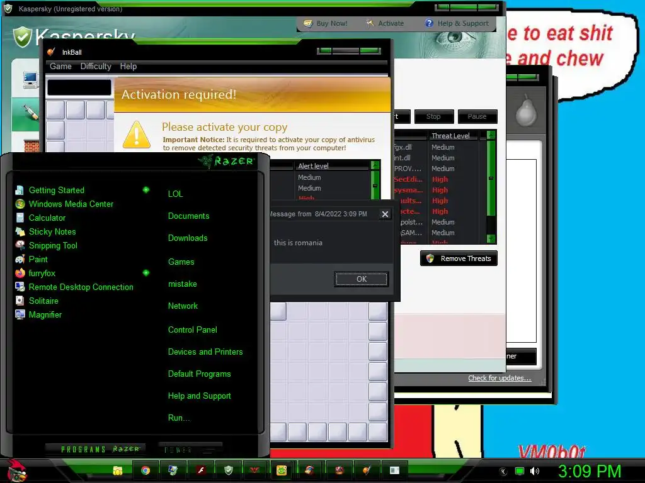Open Downloads from start menu
645x483 pixels.
188,238
